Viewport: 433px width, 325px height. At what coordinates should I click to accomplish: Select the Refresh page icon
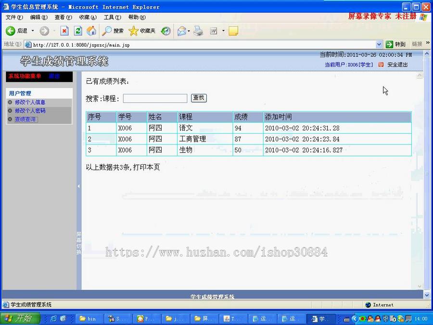(77, 31)
